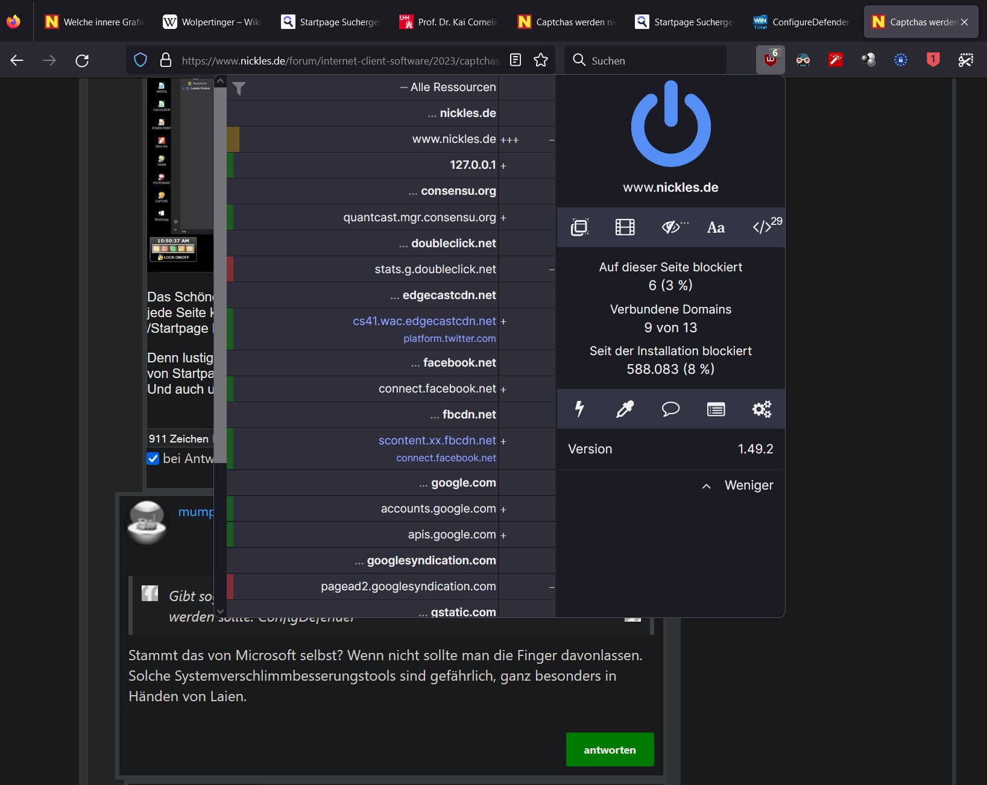
Task: Toggle reader view icon in address bar
Action: [x=516, y=60]
